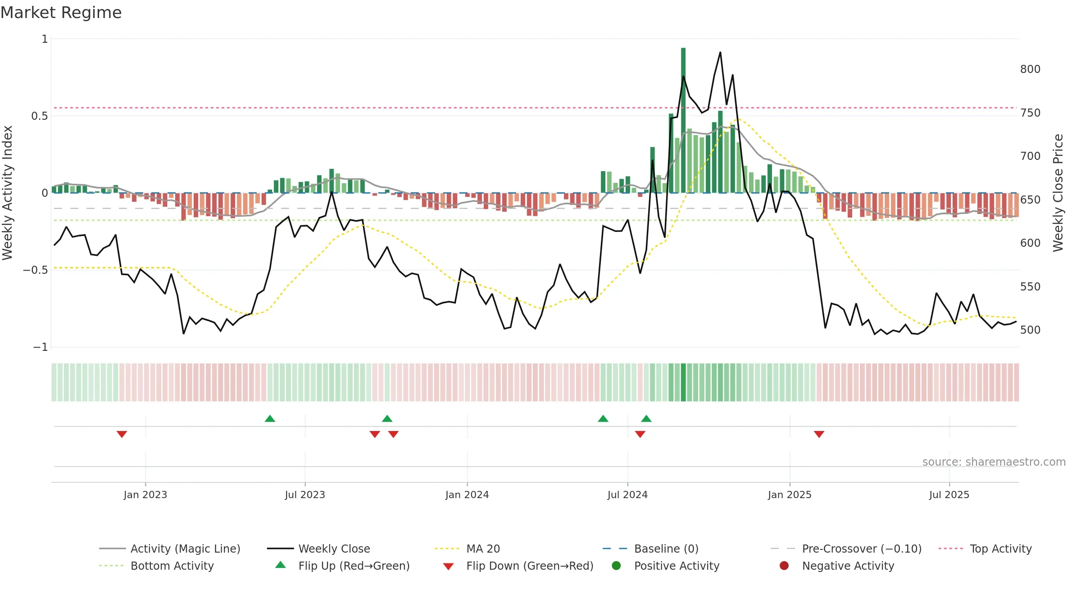Toggle the MA 20 legend entry

click(x=467, y=549)
